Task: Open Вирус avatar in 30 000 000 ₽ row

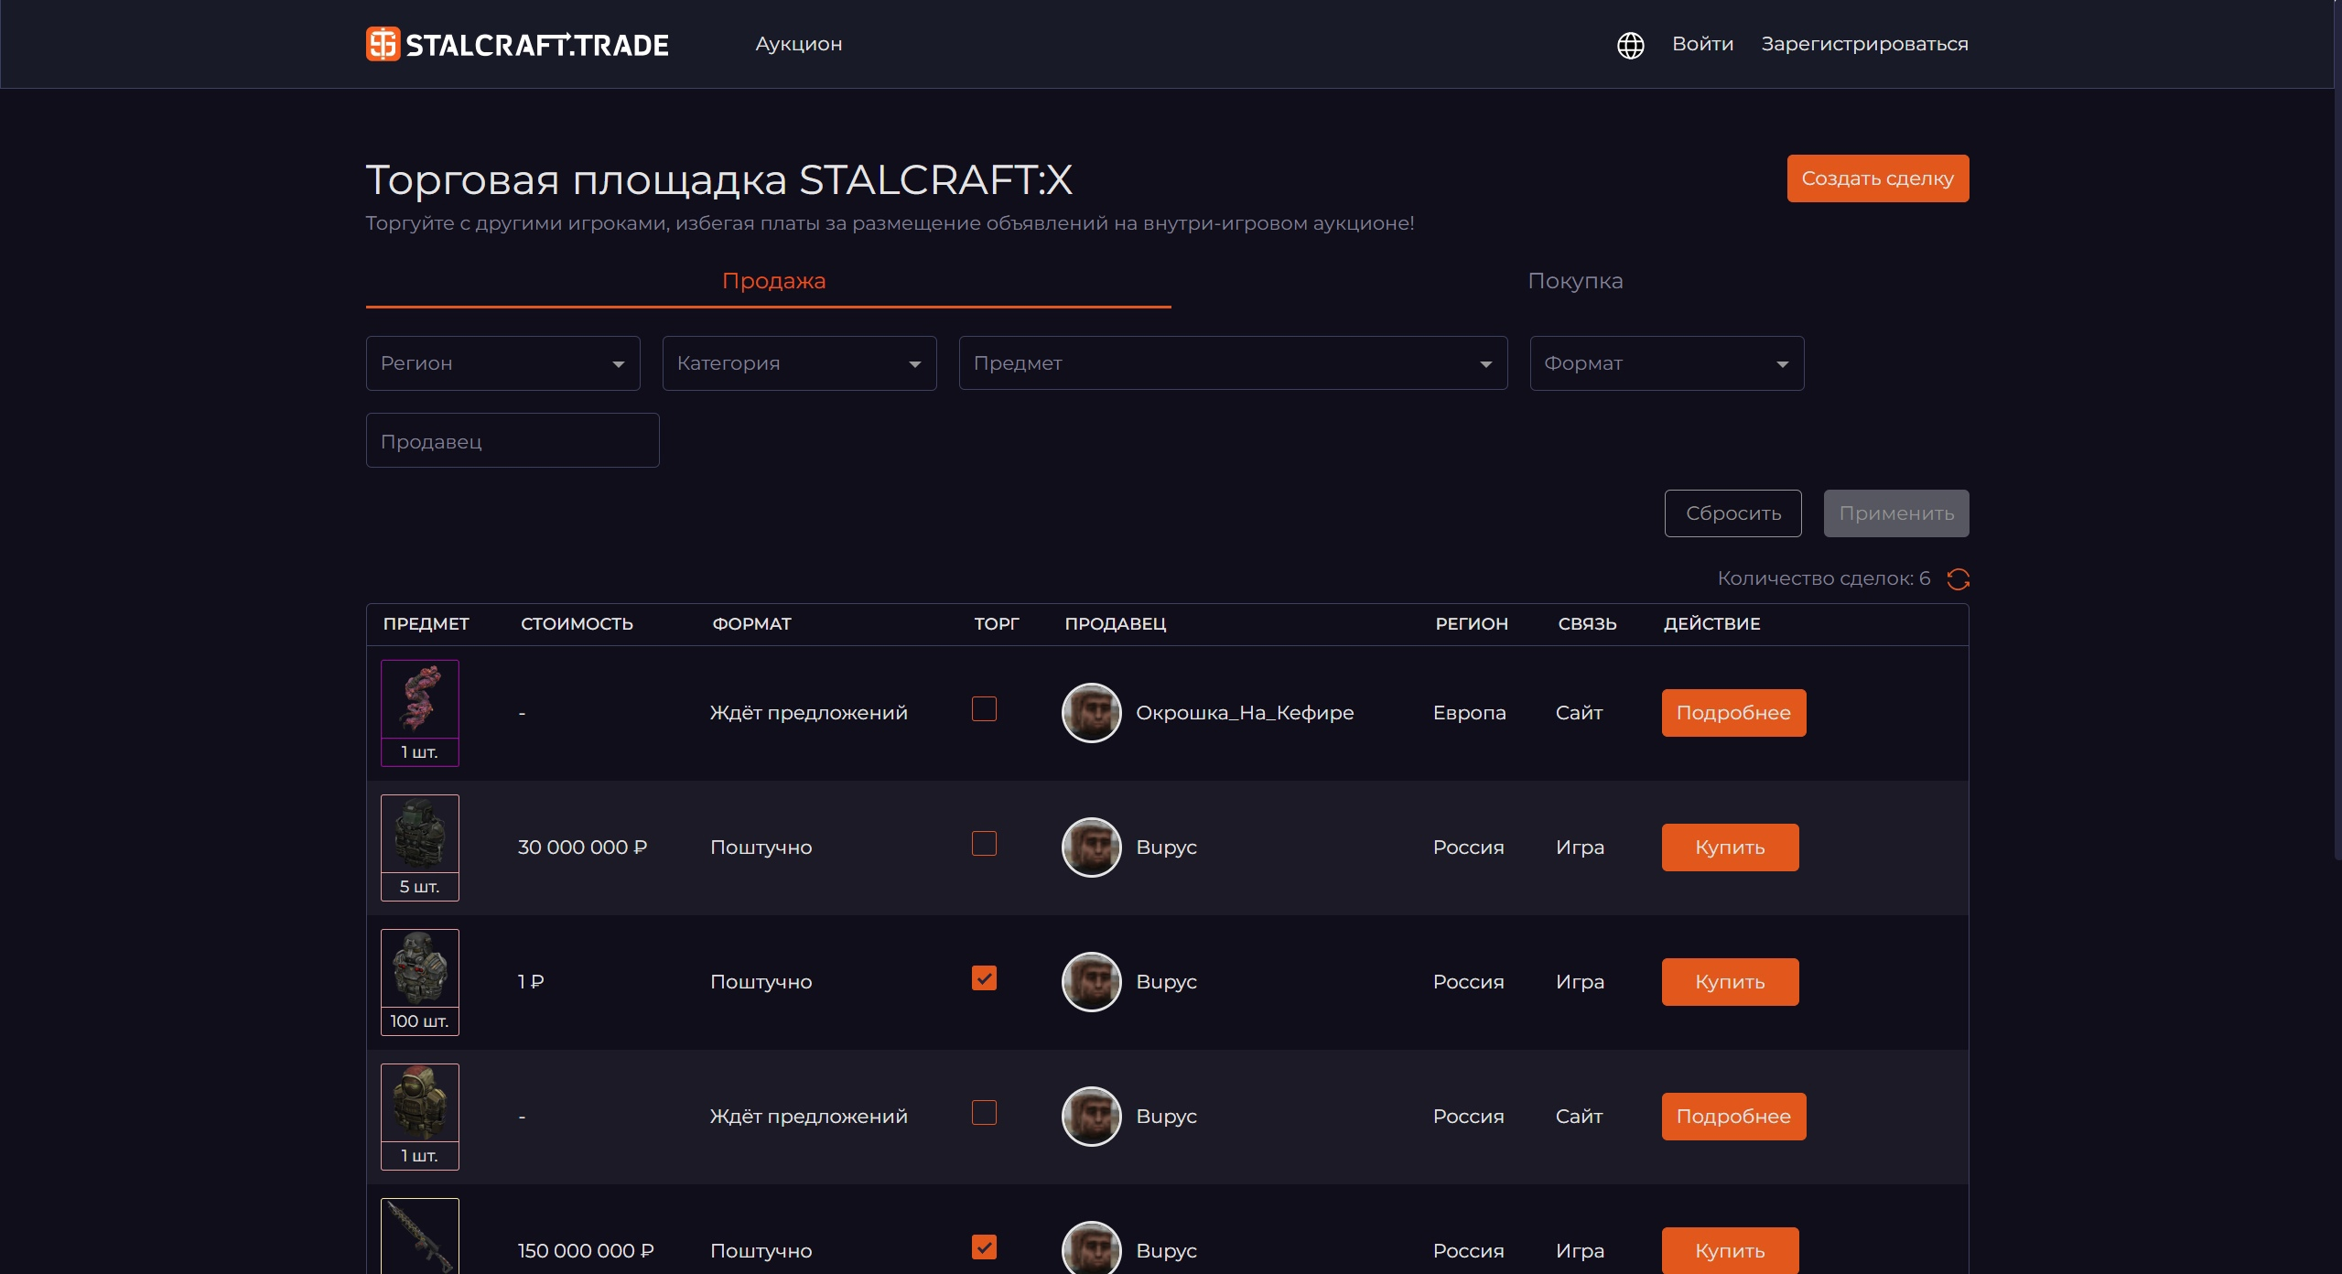Action: pyautogui.click(x=1091, y=847)
